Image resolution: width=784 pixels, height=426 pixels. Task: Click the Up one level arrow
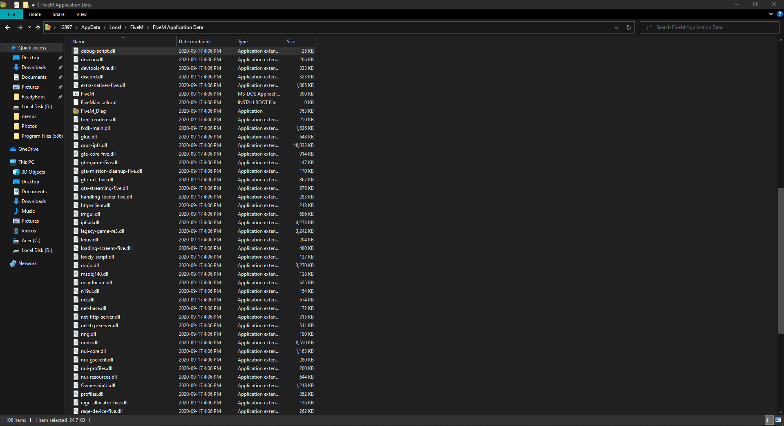point(38,27)
